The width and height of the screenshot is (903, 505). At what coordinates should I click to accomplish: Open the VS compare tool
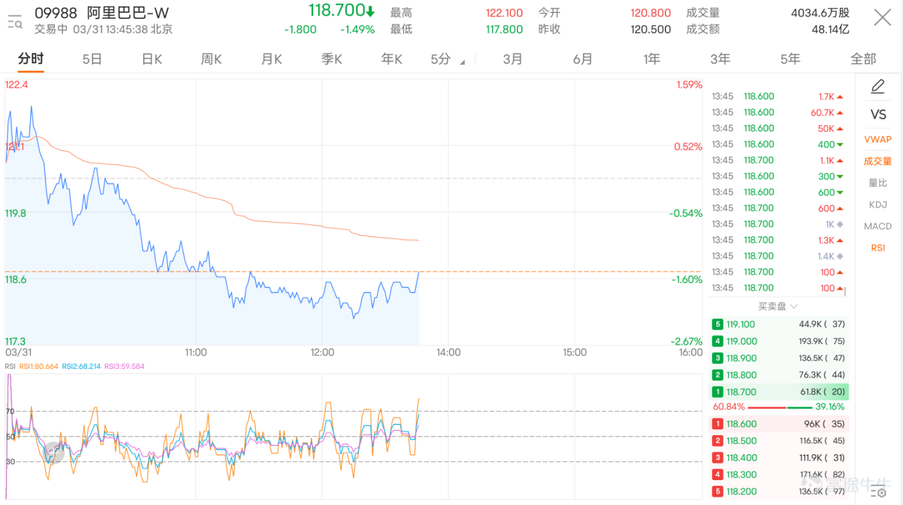click(878, 115)
